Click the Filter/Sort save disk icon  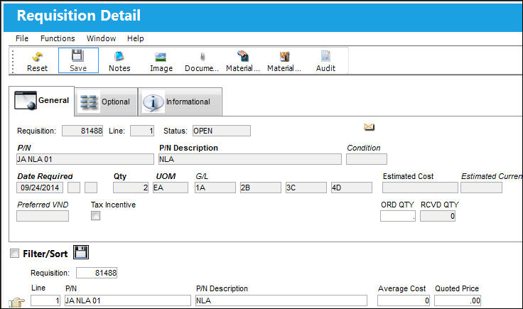coord(81,252)
